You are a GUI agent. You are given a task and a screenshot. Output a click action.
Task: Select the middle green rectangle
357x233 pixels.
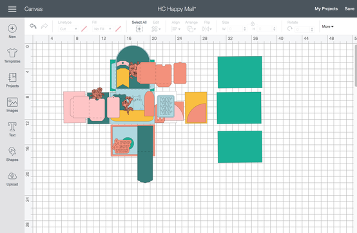tap(239, 108)
